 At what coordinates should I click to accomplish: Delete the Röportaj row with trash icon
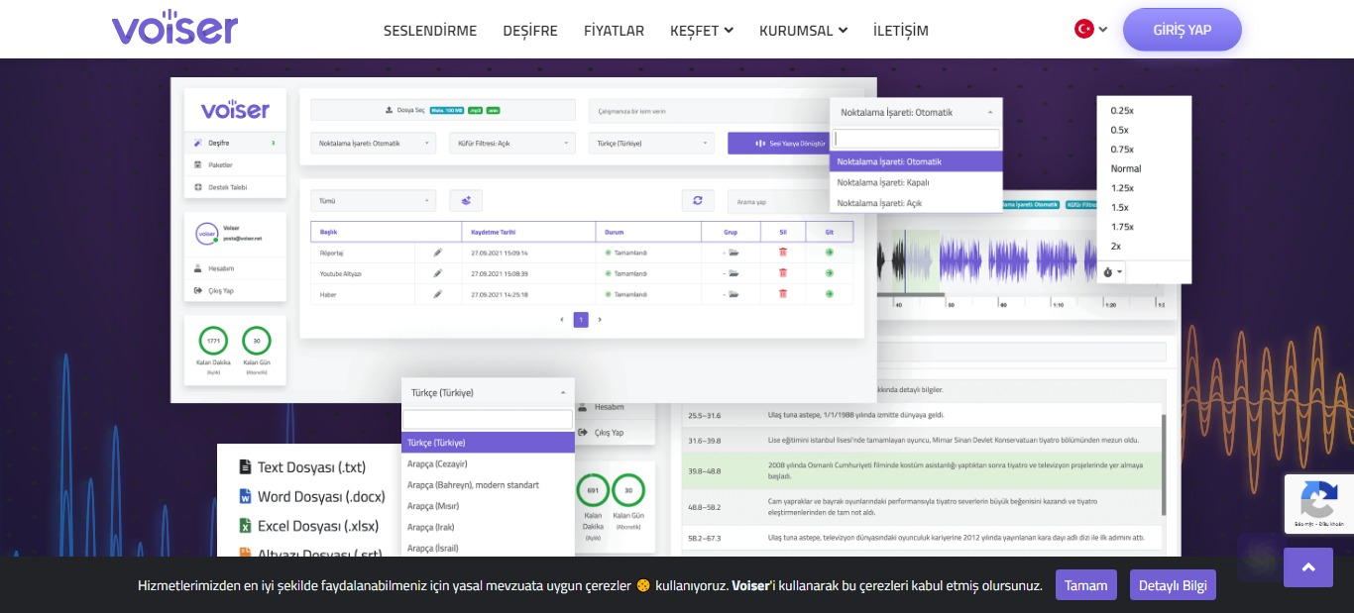click(783, 253)
